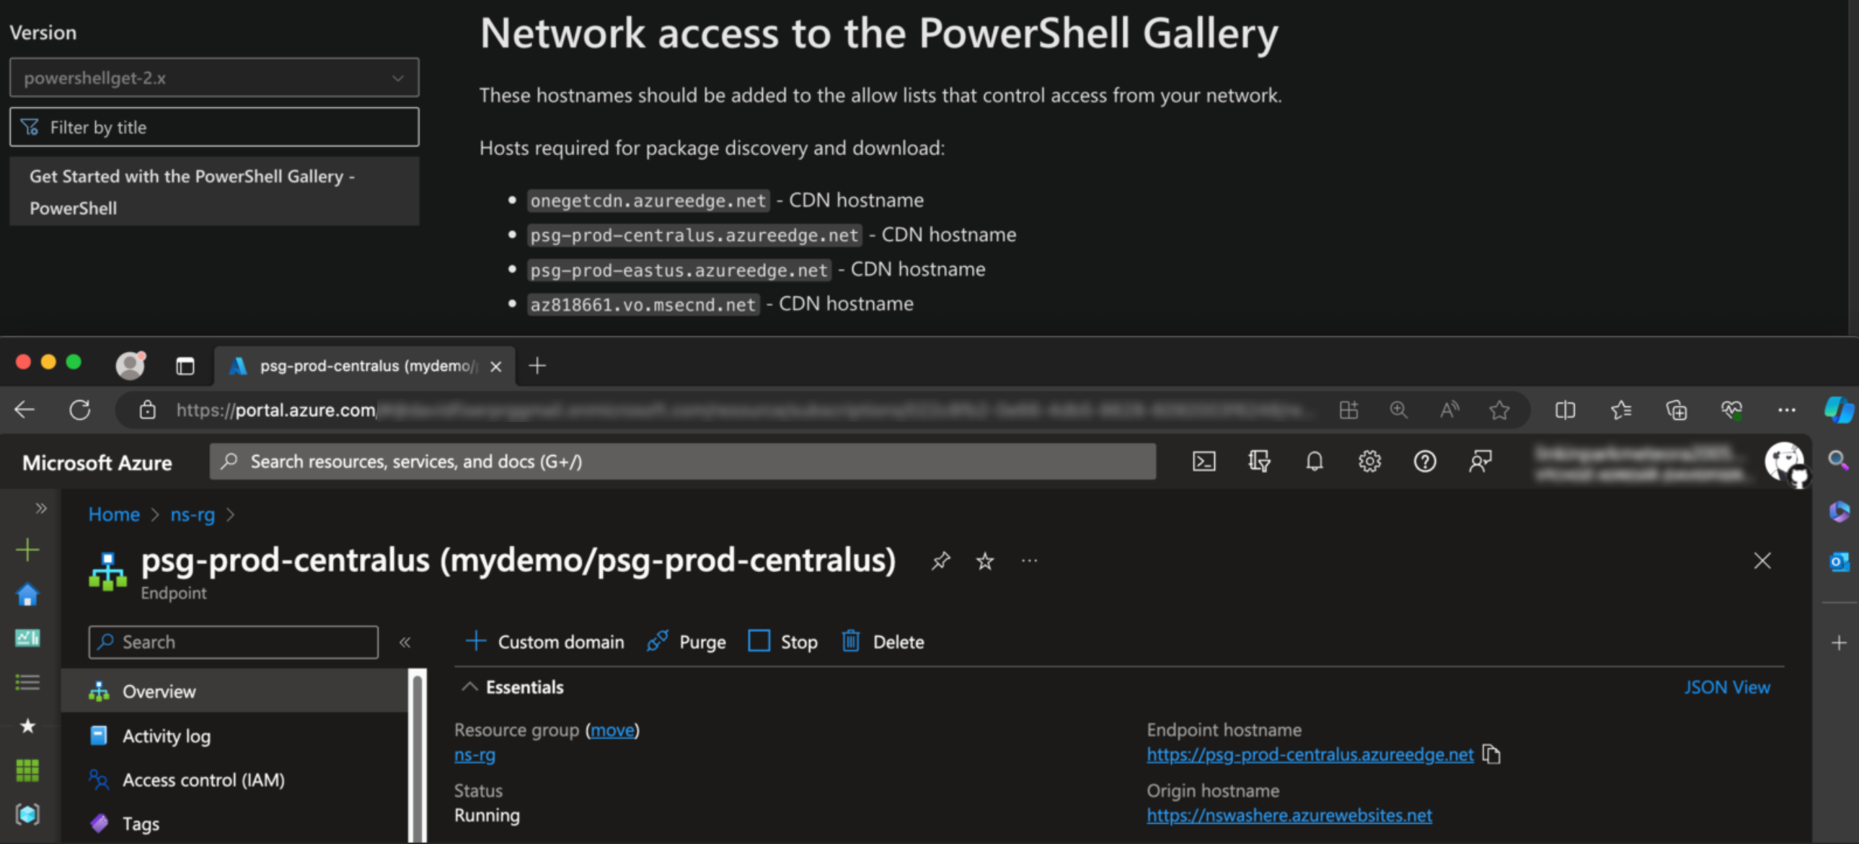Open Activity log menu item
This screenshot has width=1859, height=844.
166,736
